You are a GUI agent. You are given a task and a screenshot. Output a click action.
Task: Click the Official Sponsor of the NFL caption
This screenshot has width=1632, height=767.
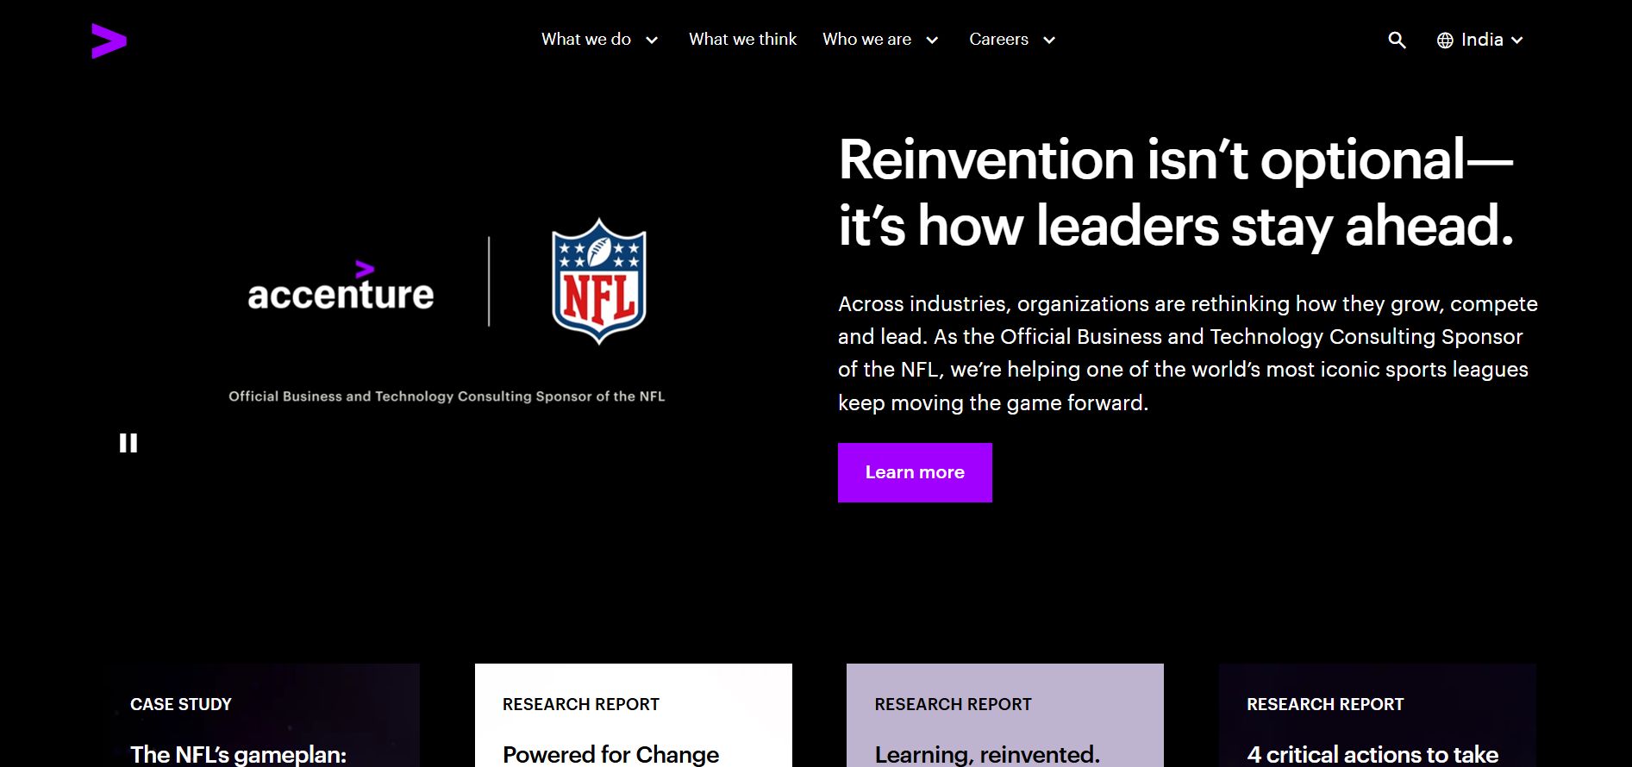click(x=447, y=396)
